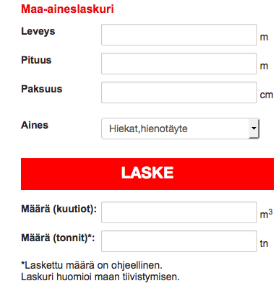Click the cm unit next to Paksuus
The height and width of the screenshot is (299, 276).
pyautogui.click(x=267, y=95)
